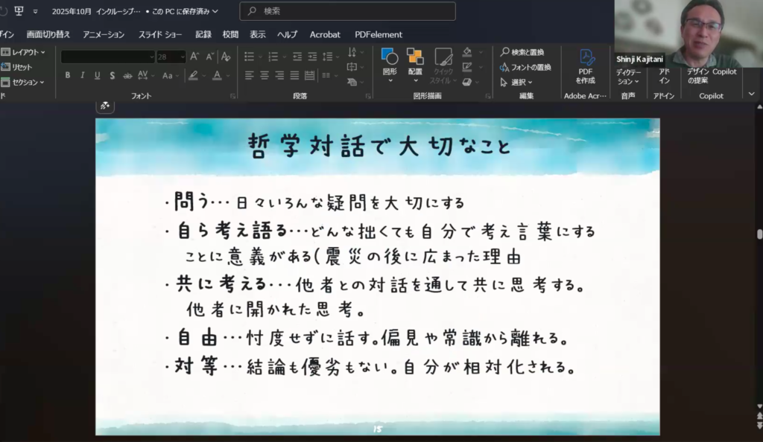Click the 検索 search box
Screen dimensions: 763x442
tap(347, 11)
